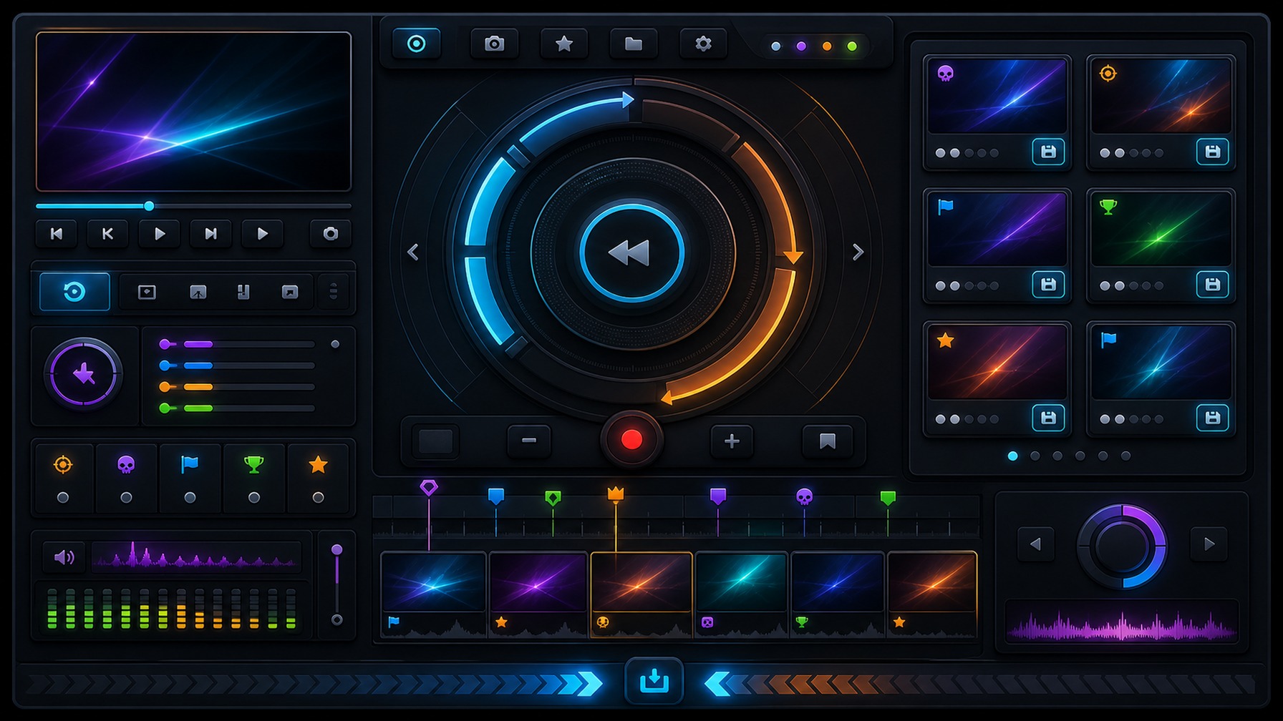This screenshot has height=721, width=1283.
Task: Start recording with the red record button
Action: tap(631, 440)
